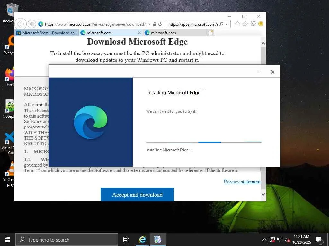Click the 'Installing Microsoft Edge' heading
This screenshot has width=329, height=246.
tap(173, 93)
